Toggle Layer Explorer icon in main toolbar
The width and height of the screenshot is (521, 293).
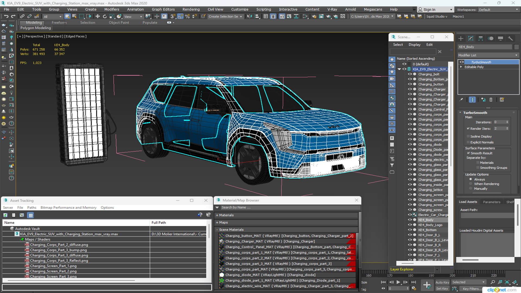coord(273,17)
